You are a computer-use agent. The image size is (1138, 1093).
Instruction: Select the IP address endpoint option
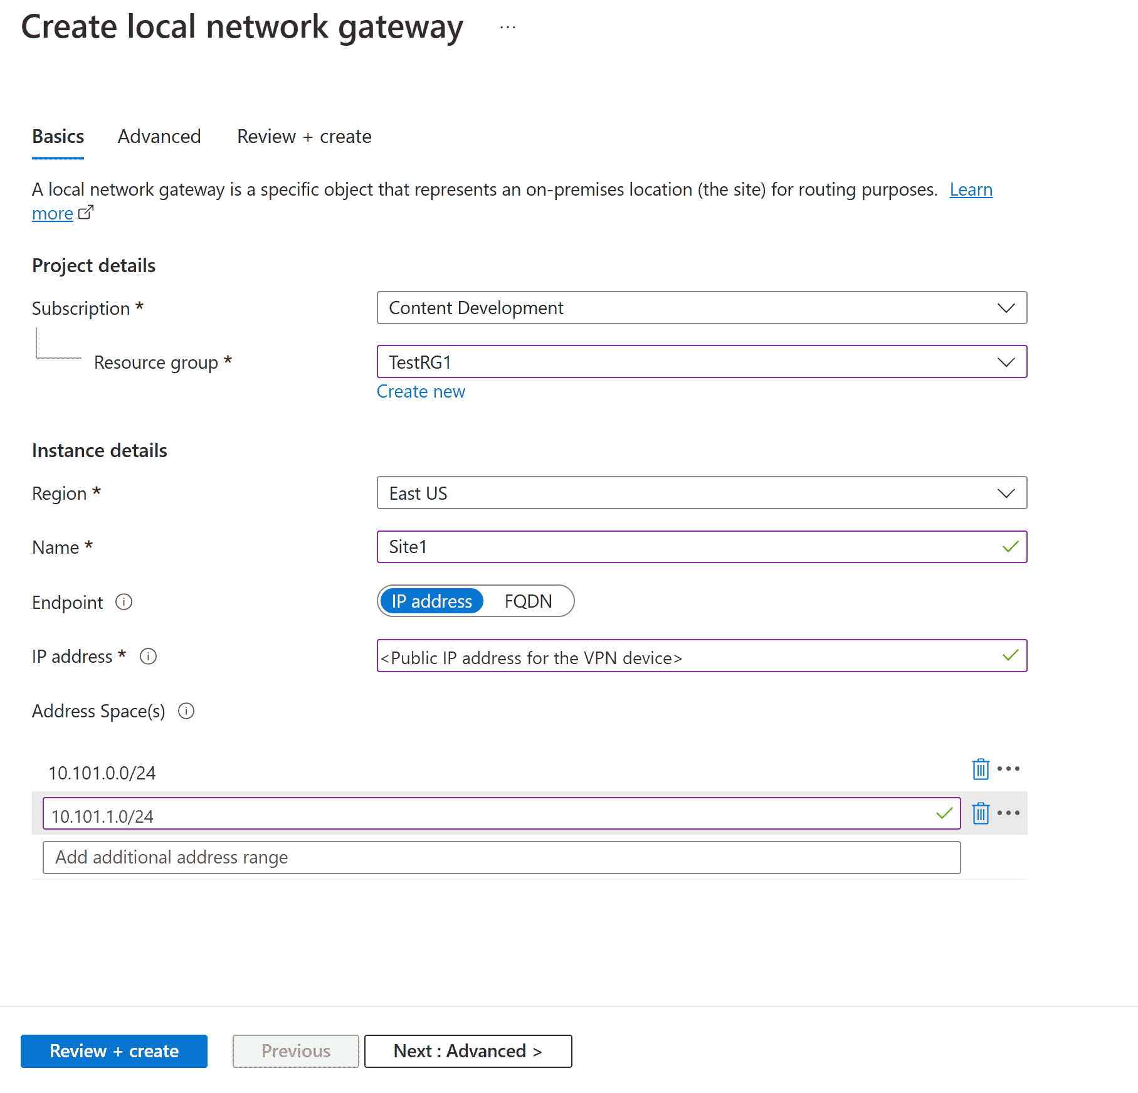pyautogui.click(x=431, y=601)
